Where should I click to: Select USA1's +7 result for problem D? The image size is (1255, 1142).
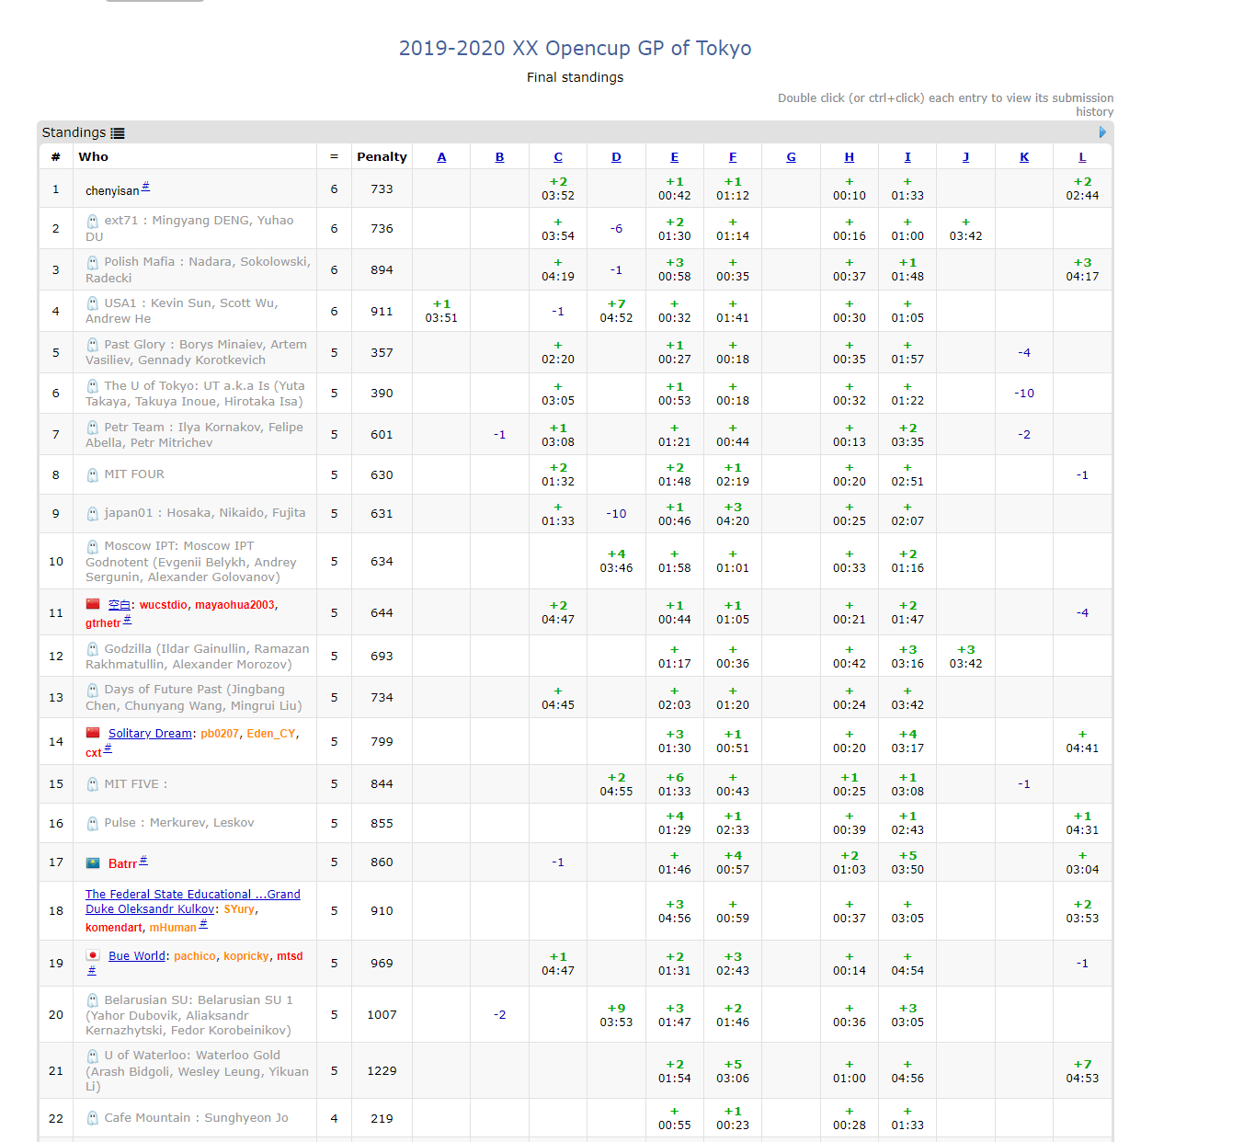pyautogui.click(x=616, y=311)
